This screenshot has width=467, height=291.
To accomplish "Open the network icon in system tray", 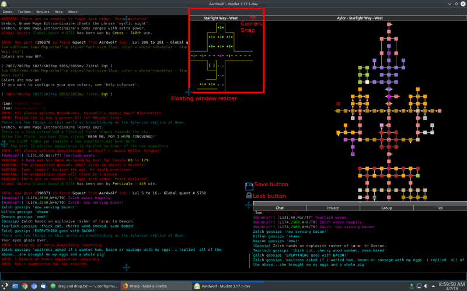I will [x=419, y=286].
